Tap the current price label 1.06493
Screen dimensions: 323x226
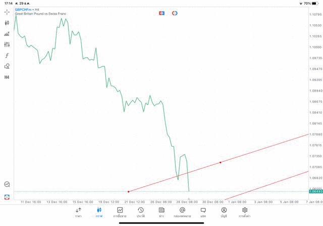coord(316,192)
